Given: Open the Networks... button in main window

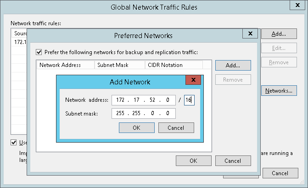Looking at the screenshot, I should click(279, 91).
